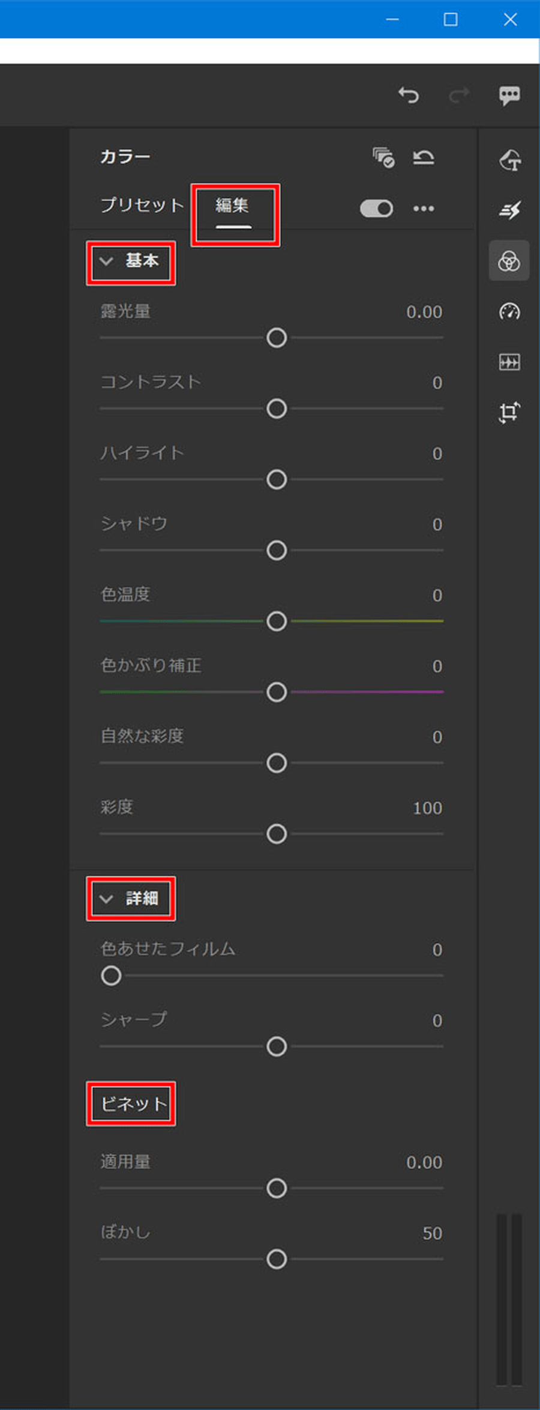
Task: Click the 適用量 vignette slider handle
Action: pos(277,1188)
